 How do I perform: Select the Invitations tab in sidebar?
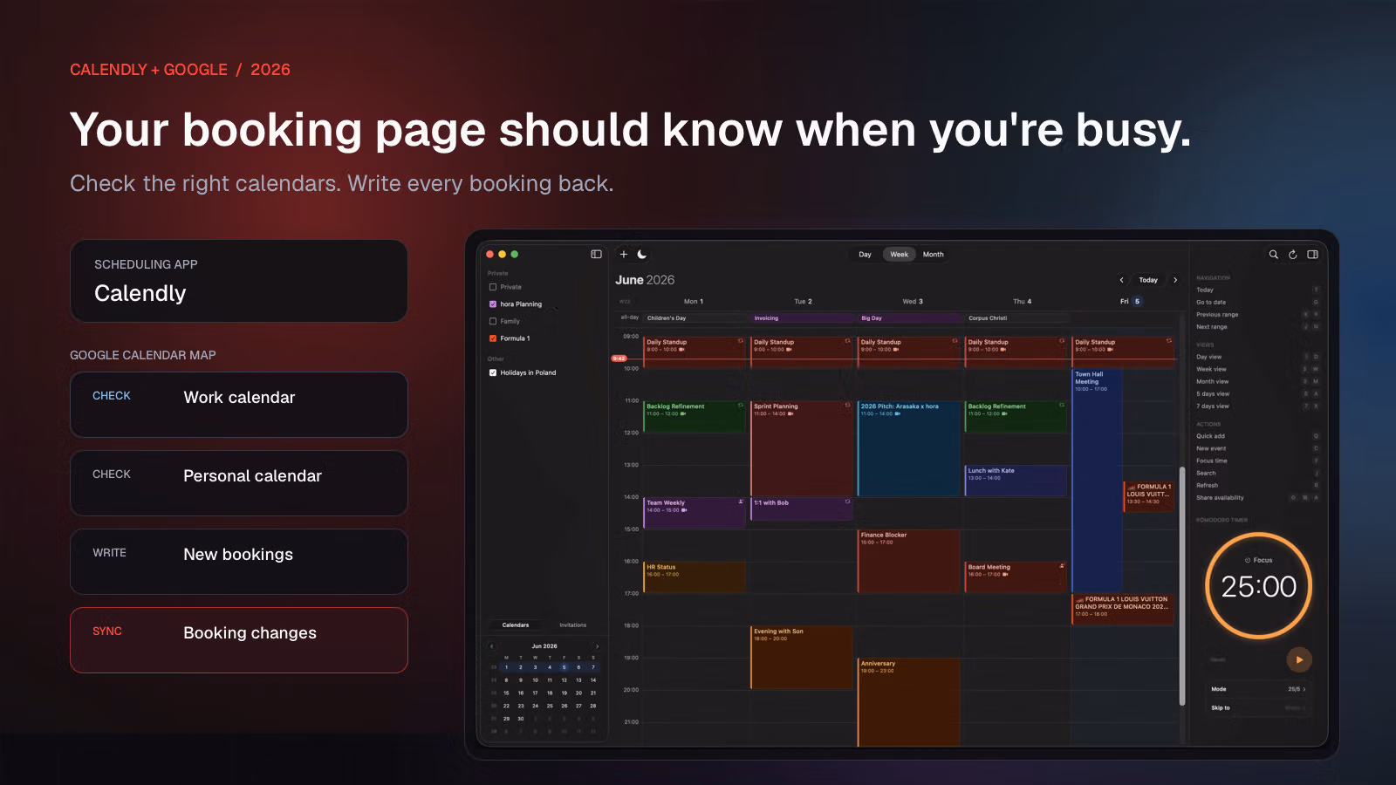[572, 625]
